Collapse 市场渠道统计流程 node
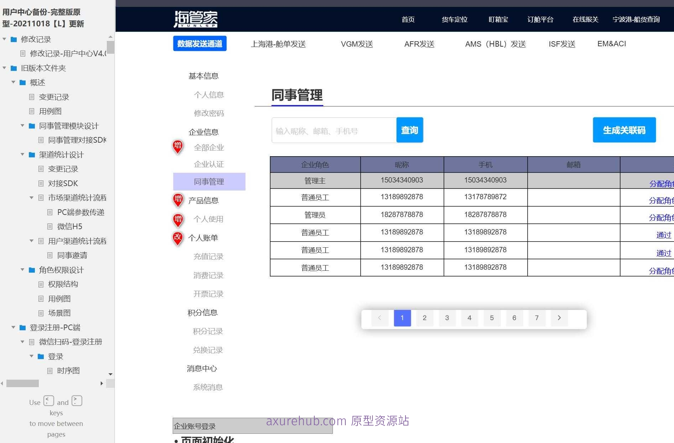The image size is (674, 443). click(x=31, y=197)
